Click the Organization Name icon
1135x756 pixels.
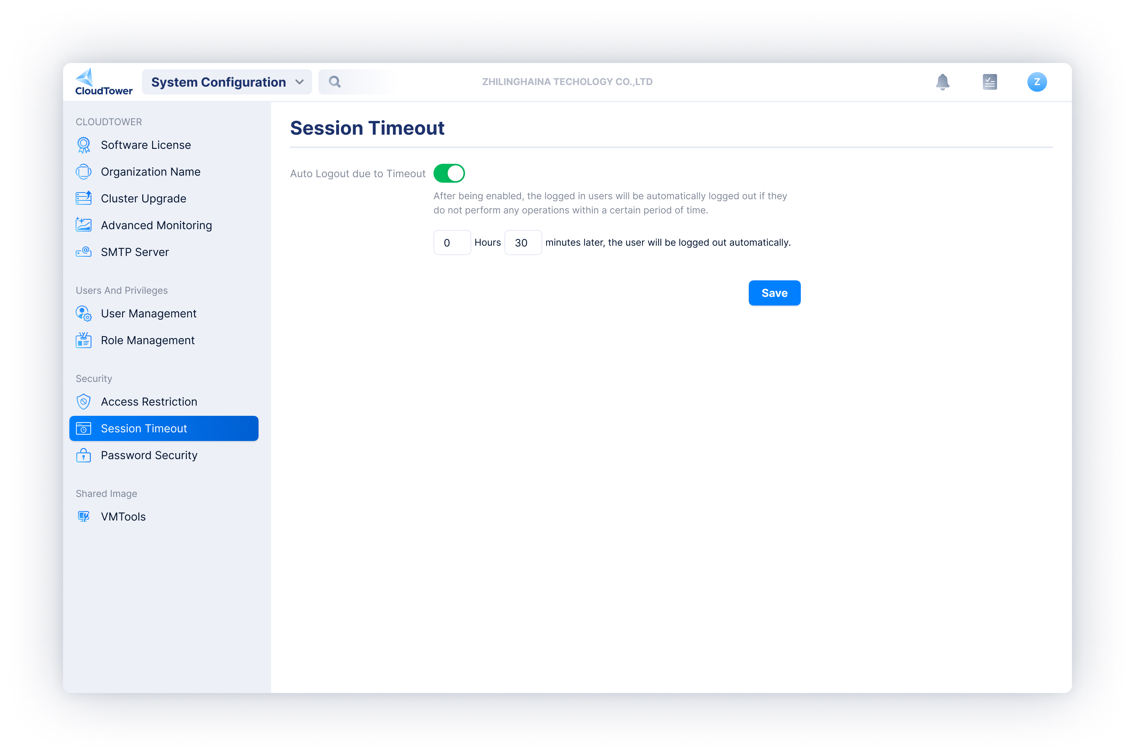pos(84,172)
